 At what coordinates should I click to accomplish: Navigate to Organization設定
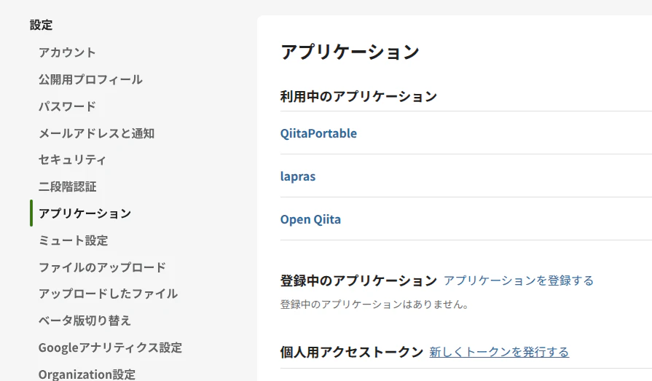point(87,374)
